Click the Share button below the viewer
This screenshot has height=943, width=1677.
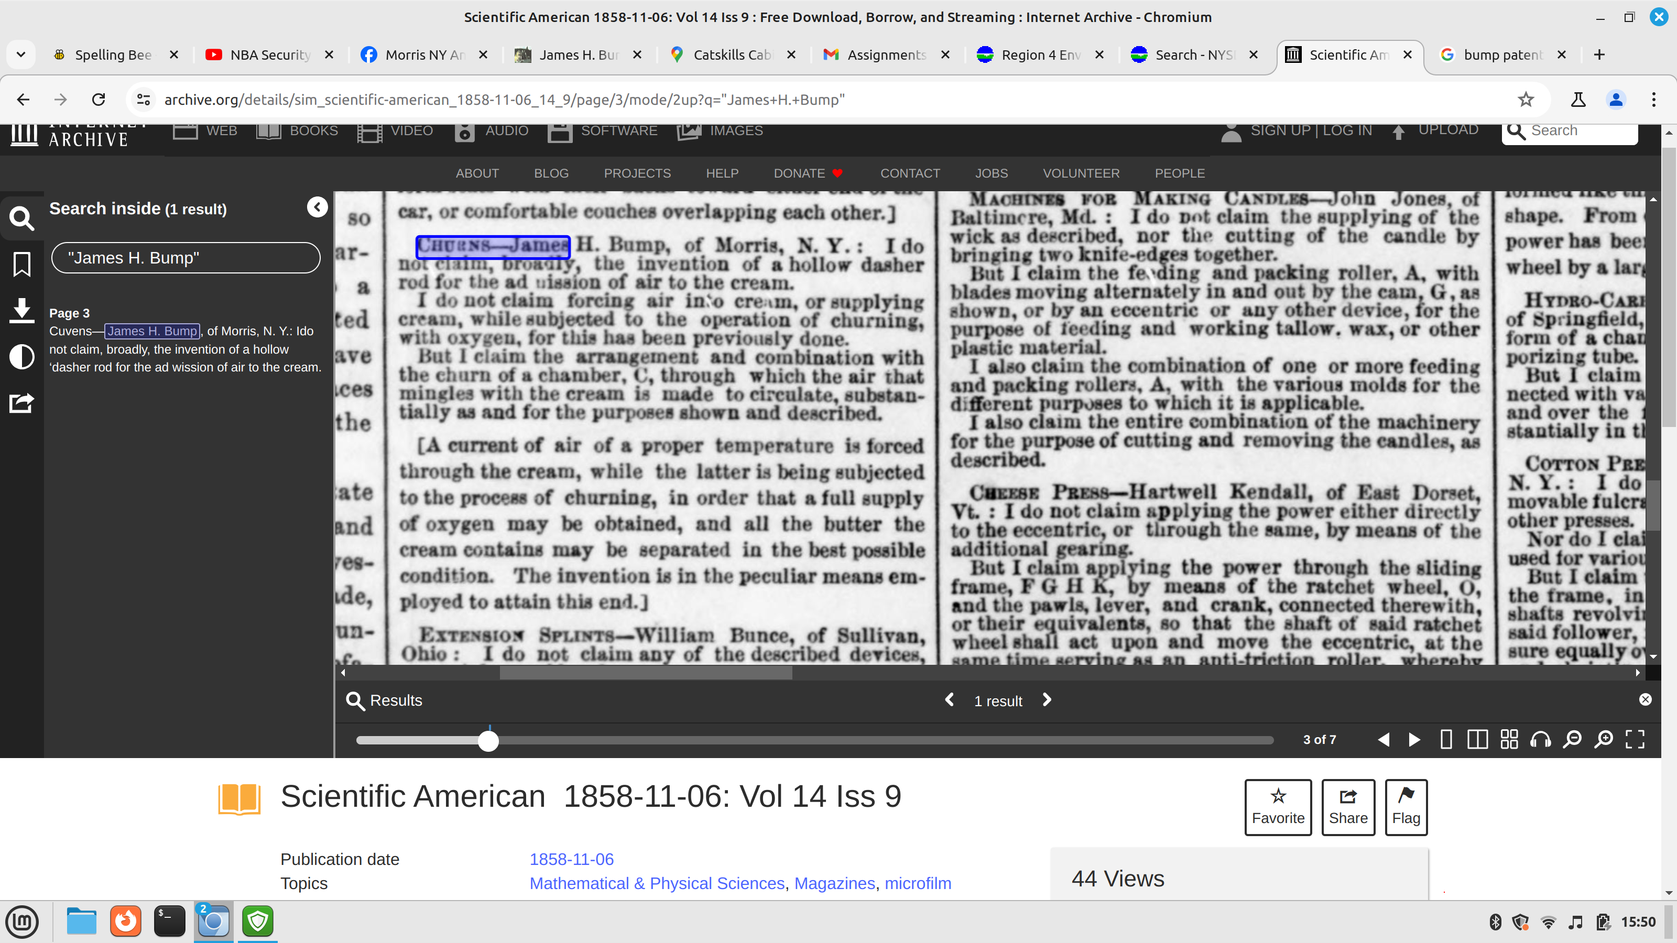click(1348, 807)
